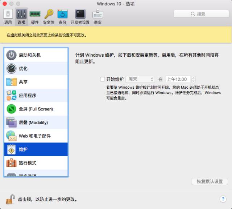Select 全屏 (Full Screen) in the sidebar
Image resolution: width=232 pixels, height=209 pixels.
[36, 109]
